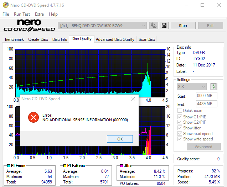Open the 8 X speed dropdown
Viewport: 227px width, 187px height.
pyautogui.click(x=192, y=87)
